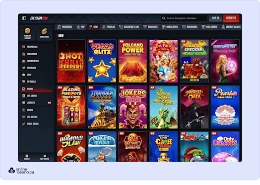Open the Red Wizard game
260x185 pixels.
coord(133,147)
